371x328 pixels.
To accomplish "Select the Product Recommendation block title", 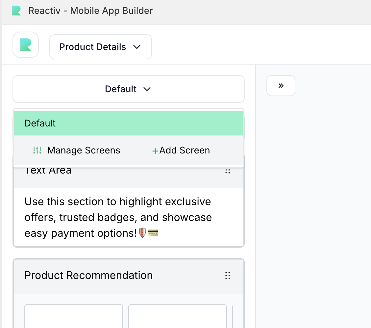I will [88, 275].
